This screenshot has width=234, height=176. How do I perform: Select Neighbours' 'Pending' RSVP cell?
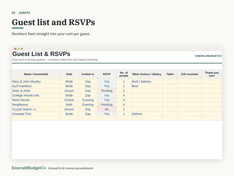point(107,105)
